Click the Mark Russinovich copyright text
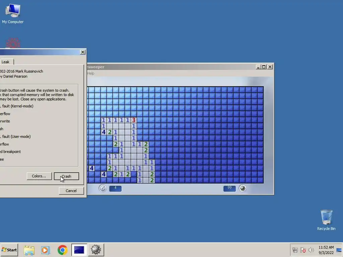This screenshot has height=257, width=343. click(x=21, y=71)
